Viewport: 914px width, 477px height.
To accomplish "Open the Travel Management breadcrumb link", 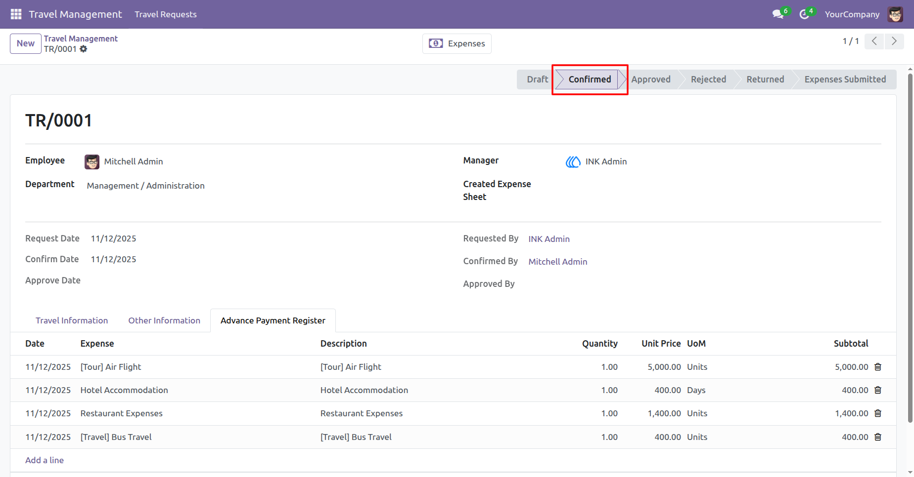I will click(x=81, y=39).
